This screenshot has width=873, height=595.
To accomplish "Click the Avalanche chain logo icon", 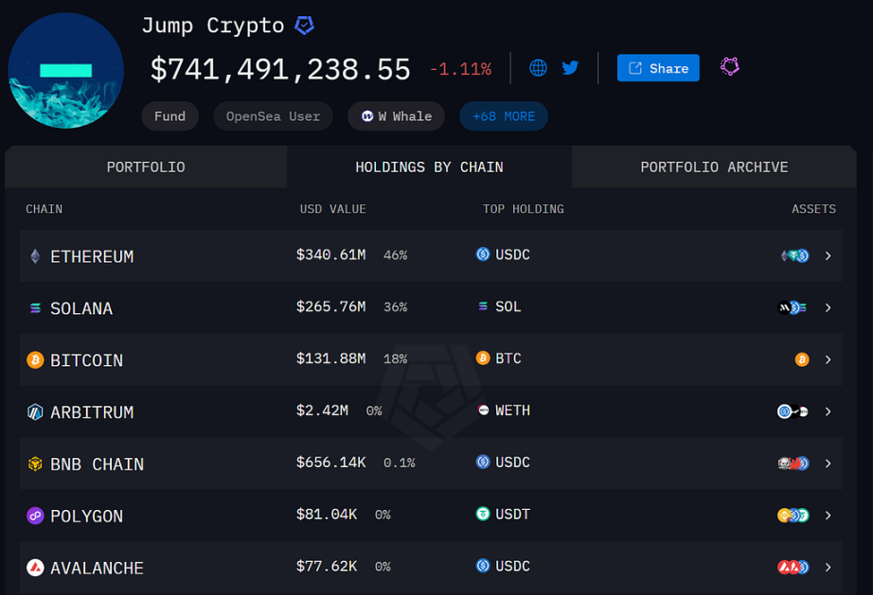I will click(x=35, y=569).
